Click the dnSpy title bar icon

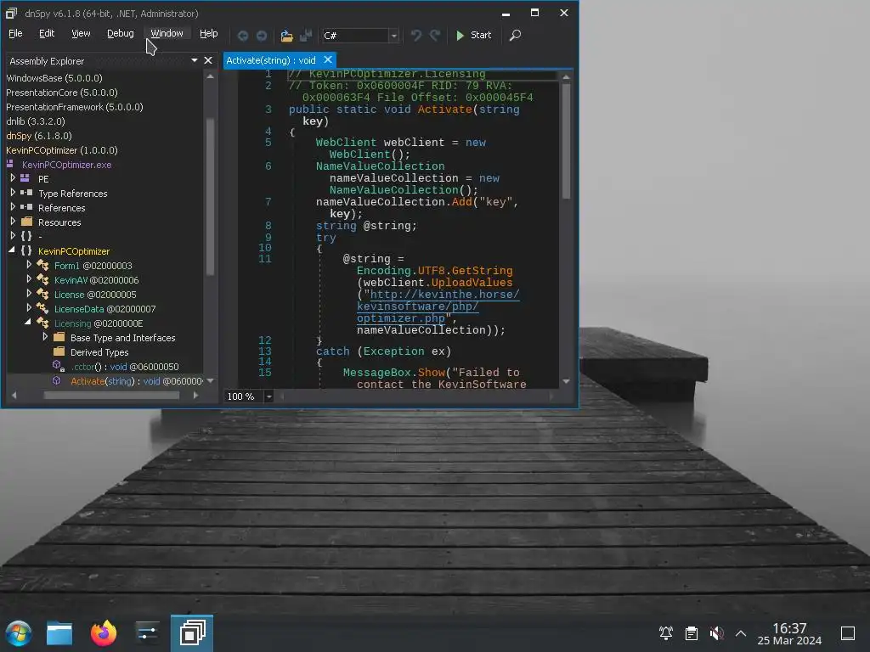click(11, 14)
